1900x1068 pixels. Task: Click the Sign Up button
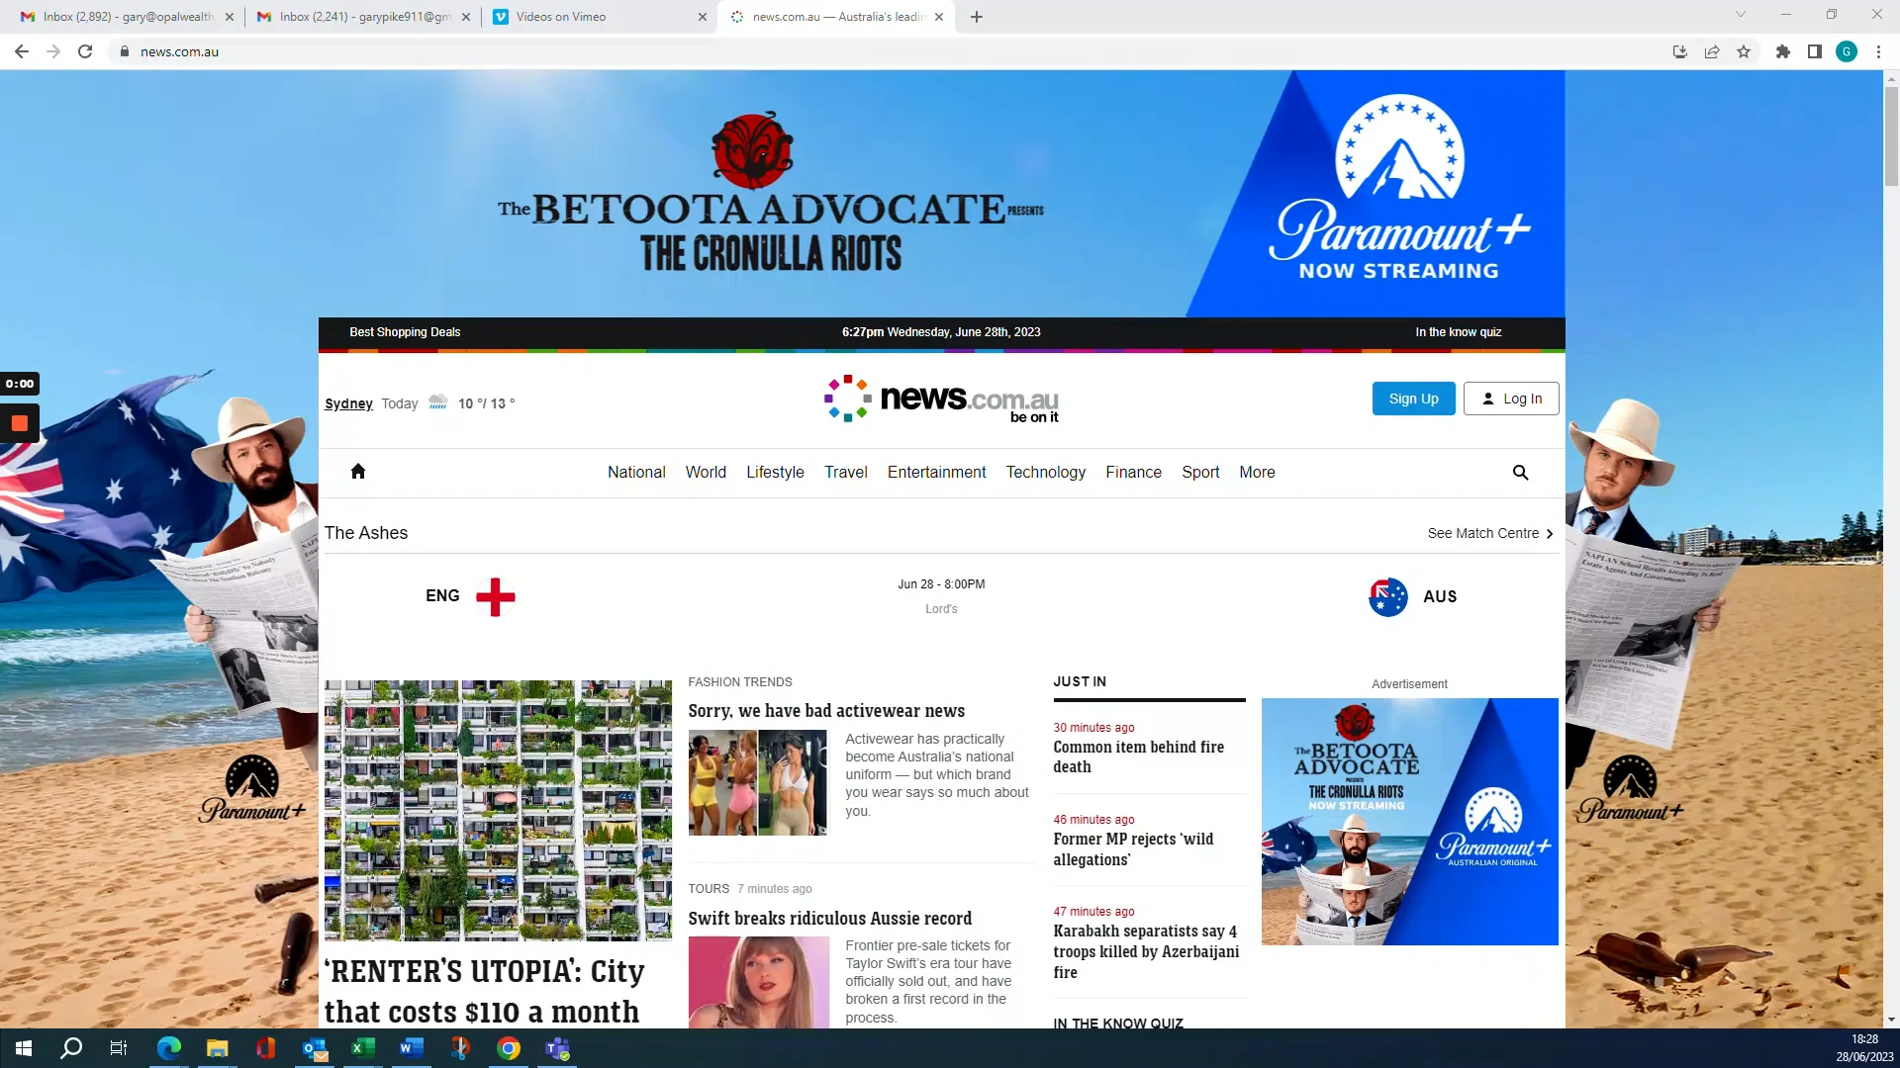[1413, 399]
